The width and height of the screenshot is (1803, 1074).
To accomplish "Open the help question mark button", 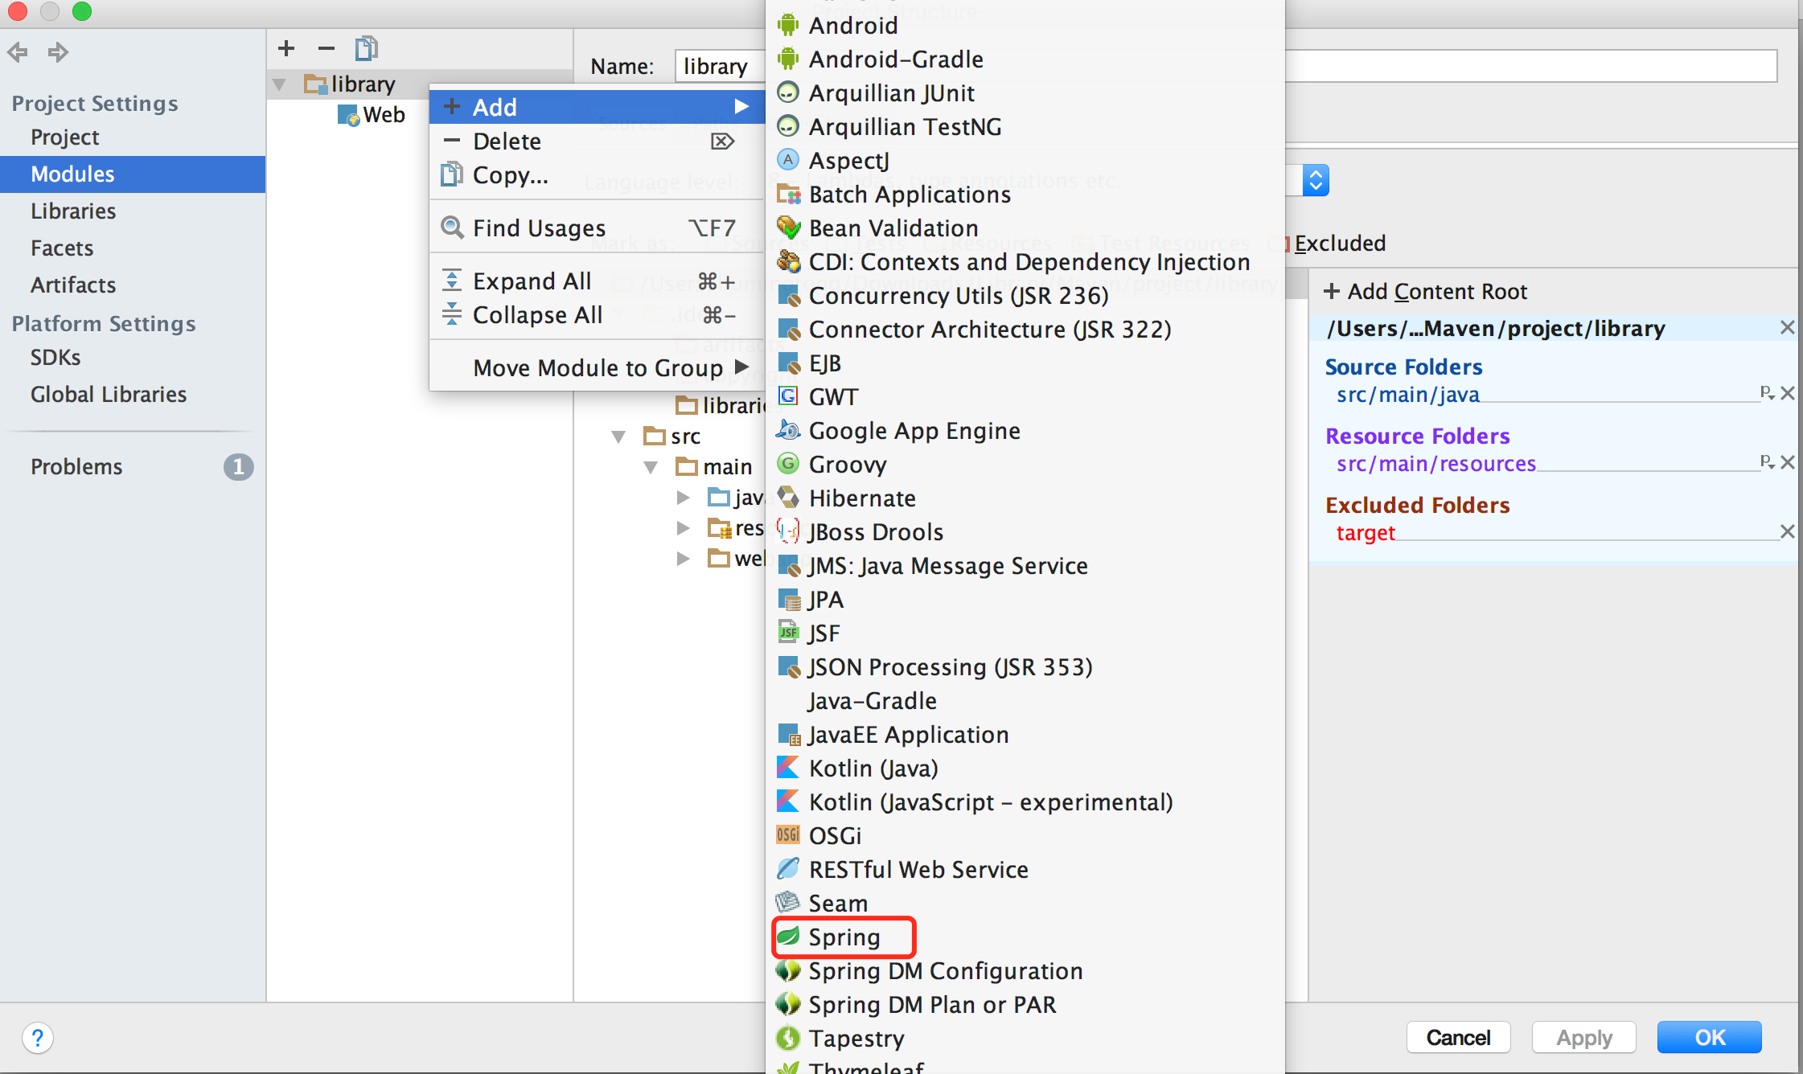I will pyautogui.click(x=38, y=1037).
